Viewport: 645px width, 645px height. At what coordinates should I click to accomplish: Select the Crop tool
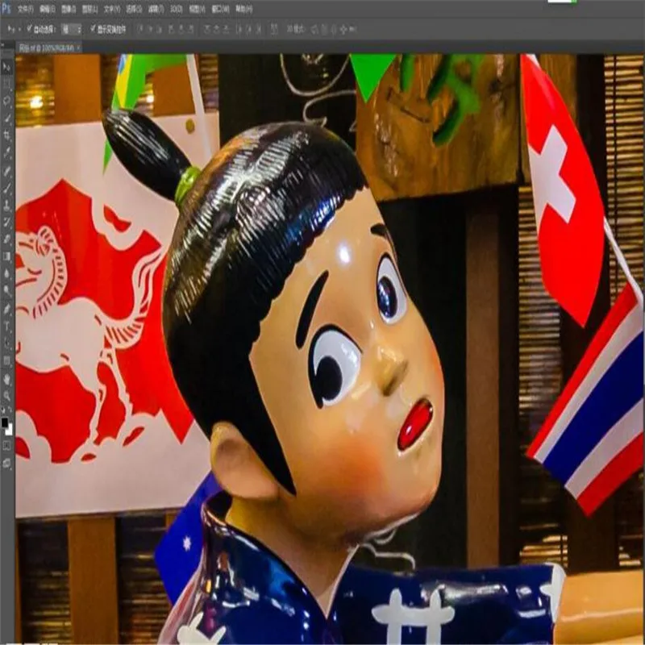pyautogui.click(x=7, y=135)
